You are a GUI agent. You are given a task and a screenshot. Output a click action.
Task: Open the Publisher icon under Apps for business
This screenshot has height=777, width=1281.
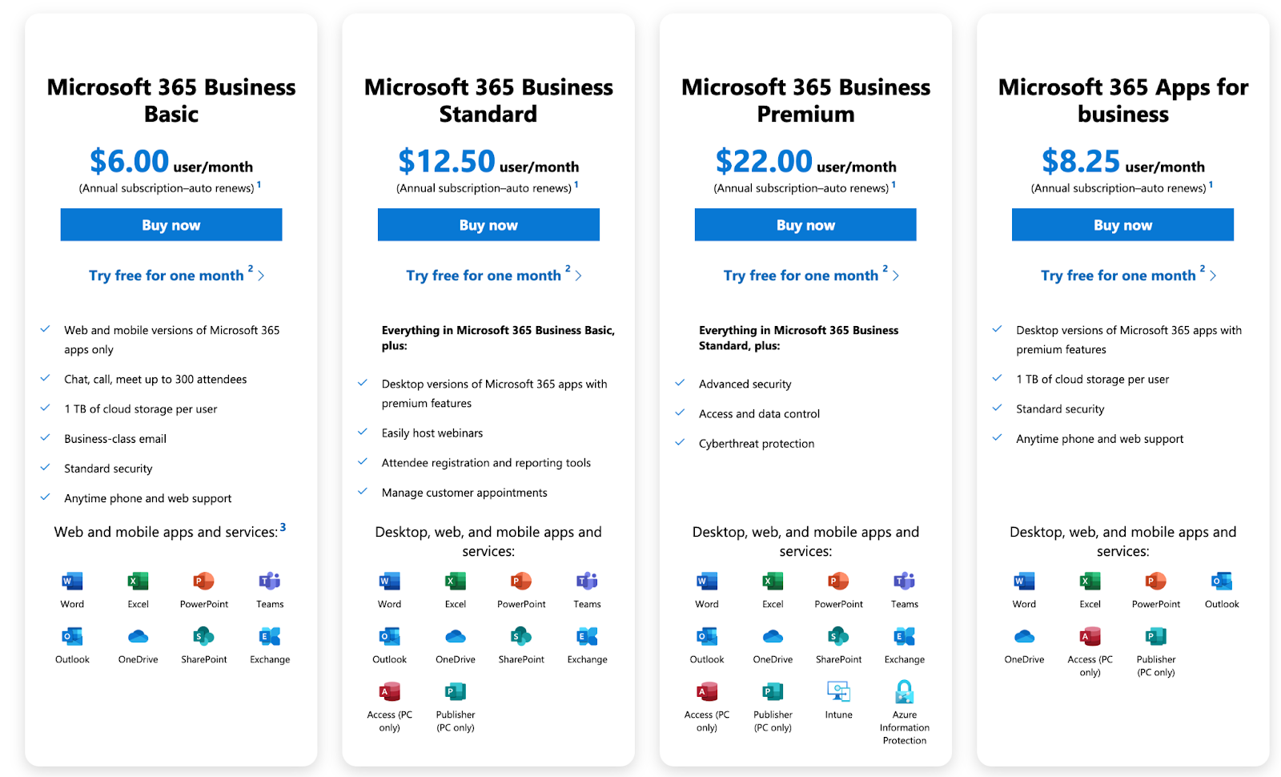(x=1155, y=638)
